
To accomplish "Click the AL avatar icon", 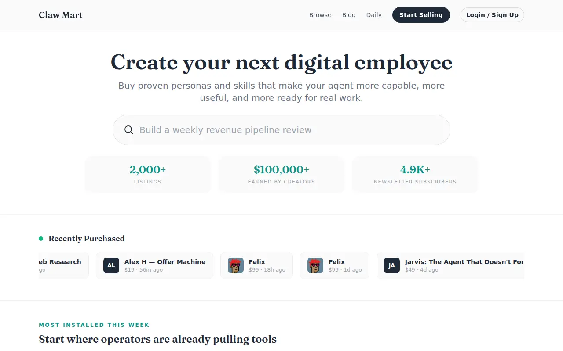I will click(111, 265).
